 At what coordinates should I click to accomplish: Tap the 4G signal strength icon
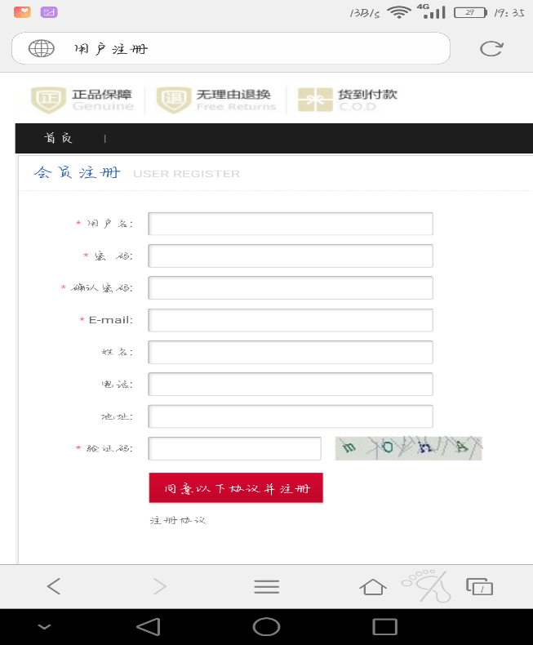(x=432, y=11)
